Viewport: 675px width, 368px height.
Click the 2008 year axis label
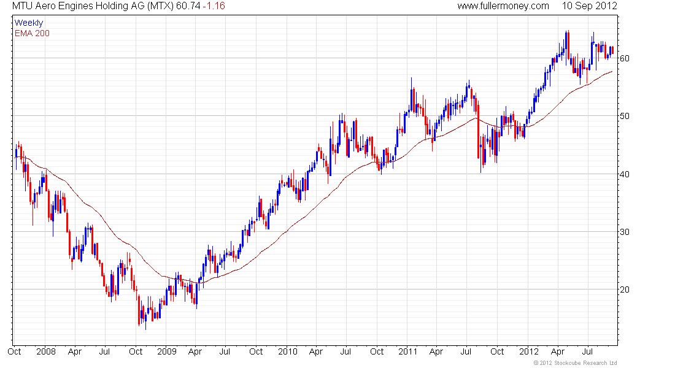pos(46,351)
